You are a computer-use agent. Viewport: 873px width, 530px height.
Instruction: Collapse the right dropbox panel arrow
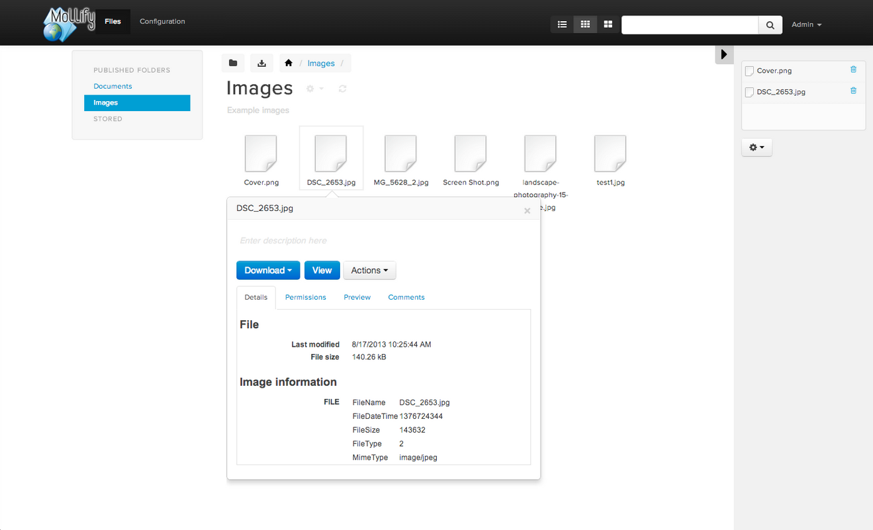pyautogui.click(x=724, y=54)
